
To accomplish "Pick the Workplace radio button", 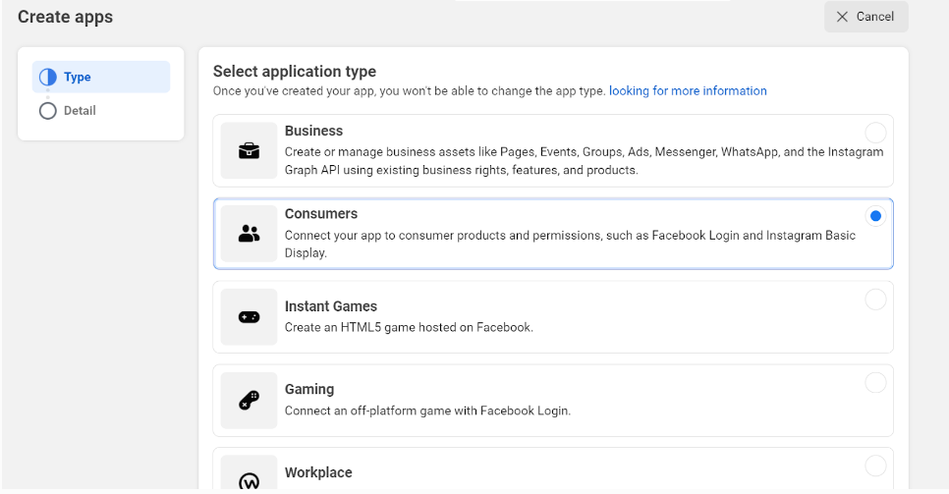I will (x=875, y=466).
